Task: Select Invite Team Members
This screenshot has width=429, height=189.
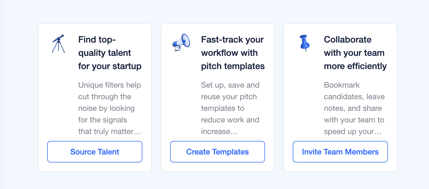Action: [x=340, y=151]
